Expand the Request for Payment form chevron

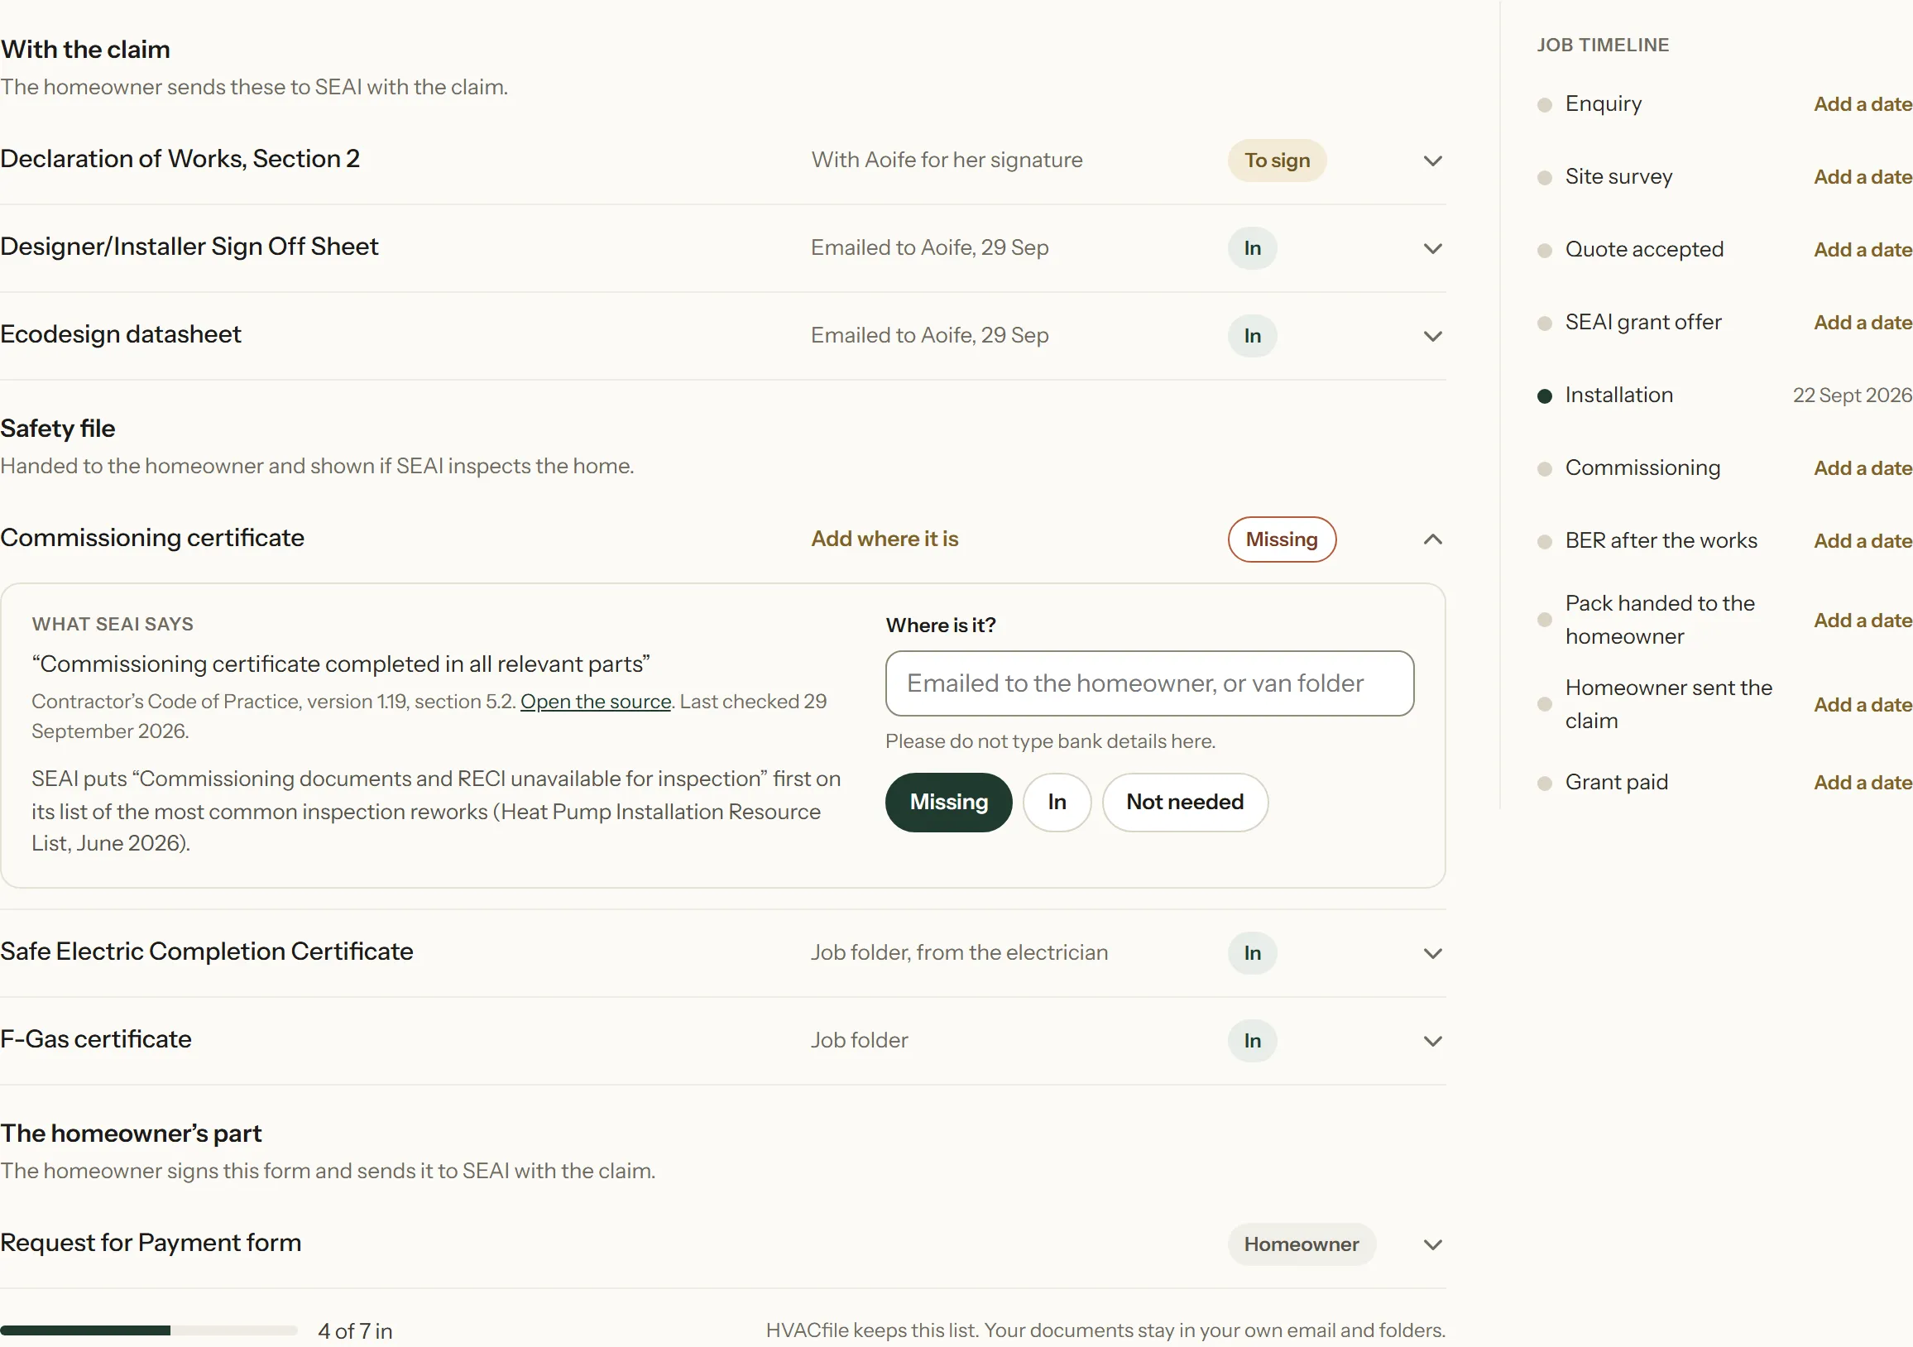(x=1432, y=1244)
